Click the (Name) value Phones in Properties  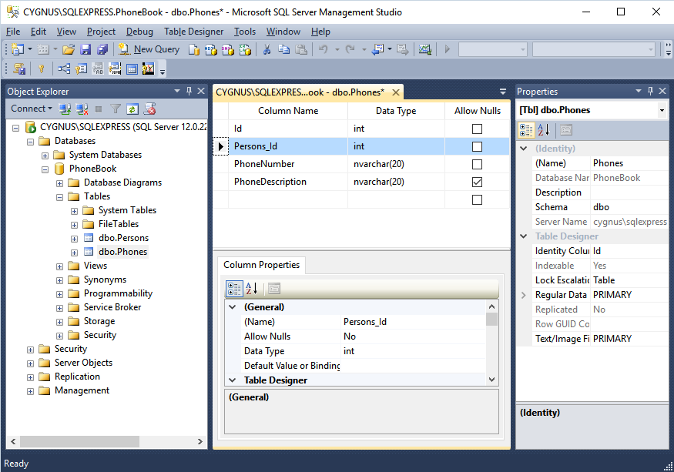[629, 163]
